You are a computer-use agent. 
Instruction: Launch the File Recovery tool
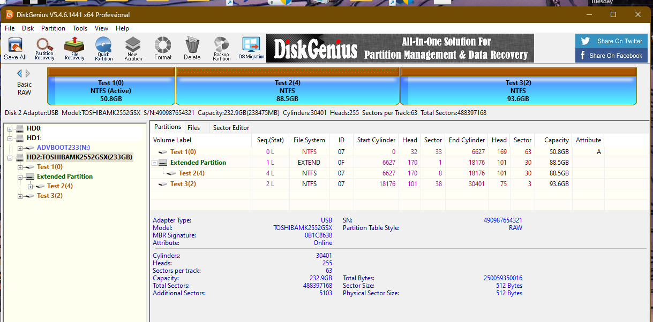[x=74, y=49]
